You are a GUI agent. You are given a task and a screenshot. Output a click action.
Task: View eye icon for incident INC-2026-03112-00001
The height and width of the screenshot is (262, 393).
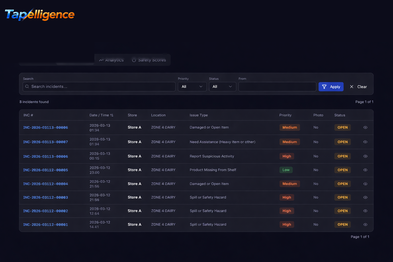pos(365,225)
